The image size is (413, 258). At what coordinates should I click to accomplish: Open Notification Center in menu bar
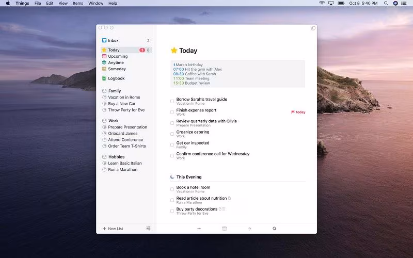pyautogui.click(x=404, y=3)
